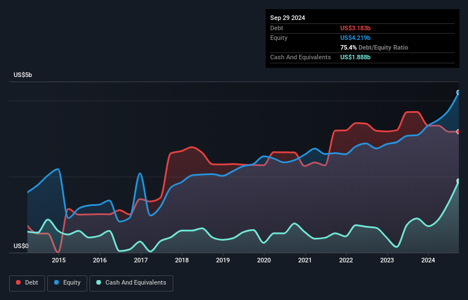Select the 2015 x-axis label

tap(59, 261)
